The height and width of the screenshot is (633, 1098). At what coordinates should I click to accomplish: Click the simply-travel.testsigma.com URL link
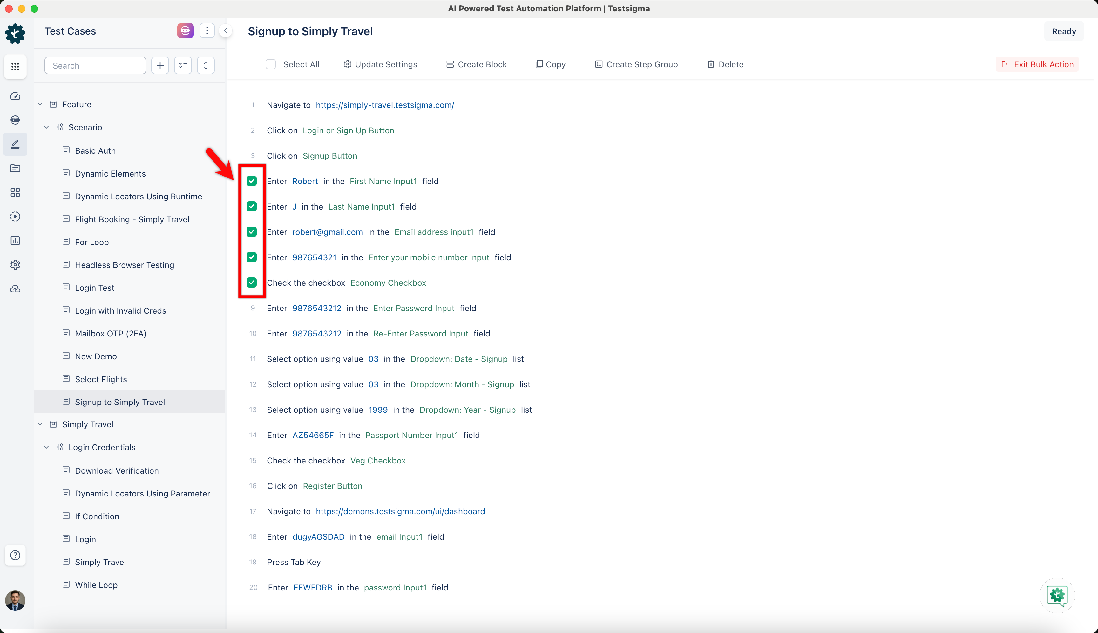click(384, 105)
